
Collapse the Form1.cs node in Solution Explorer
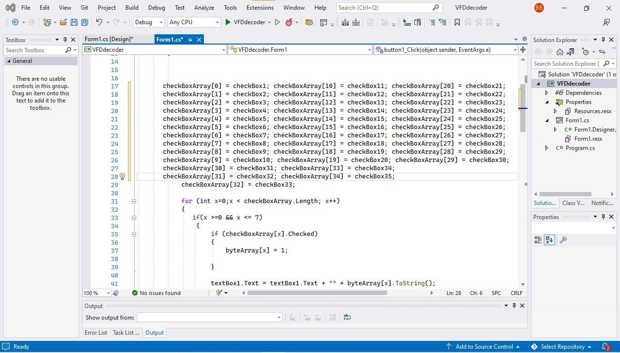pos(547,120)
